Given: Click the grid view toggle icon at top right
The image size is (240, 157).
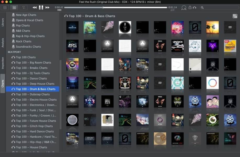Looking at the screenshot, I should coord(235,16).
